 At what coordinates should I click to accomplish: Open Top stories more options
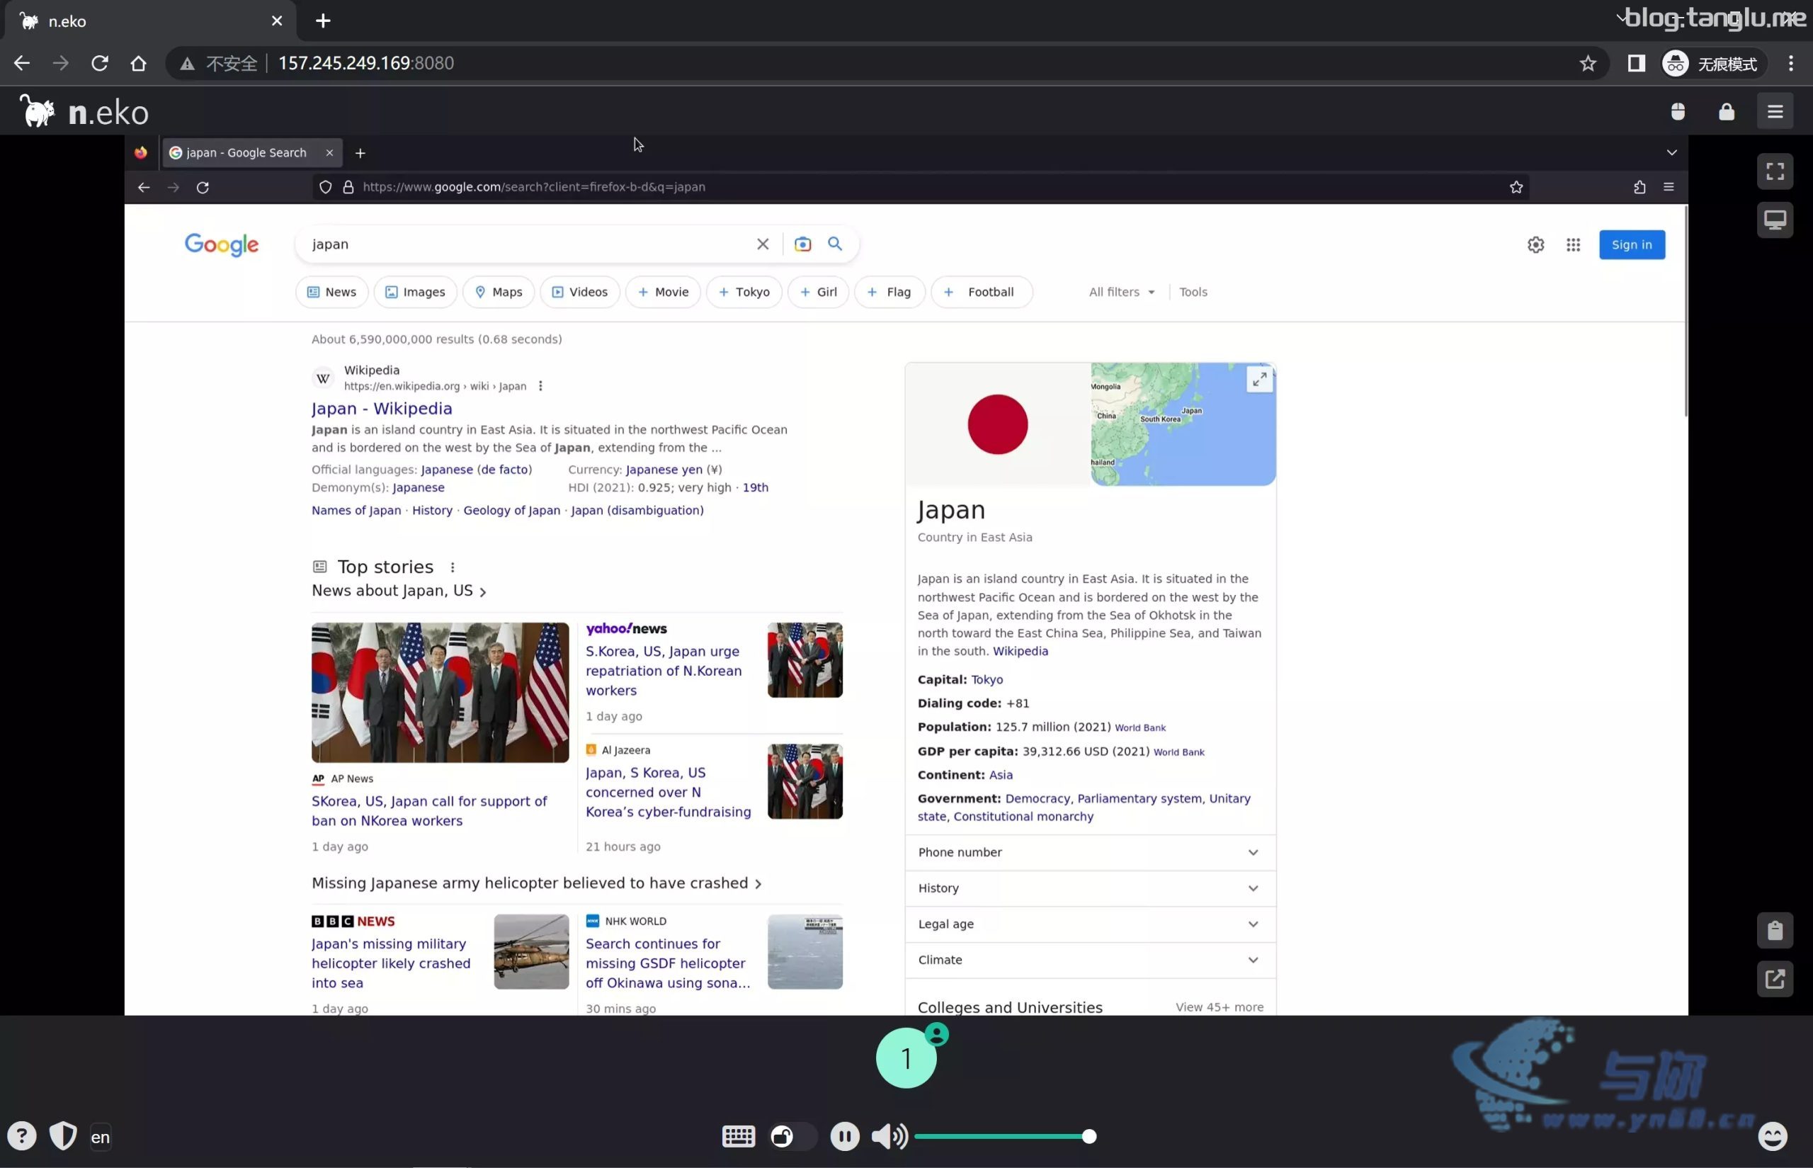(452, 567)
